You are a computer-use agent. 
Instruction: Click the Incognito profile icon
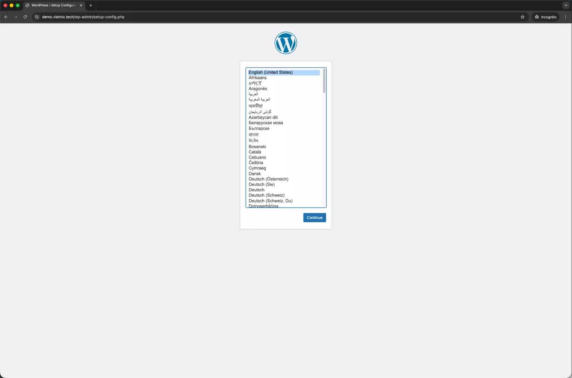tap(545, 17)
